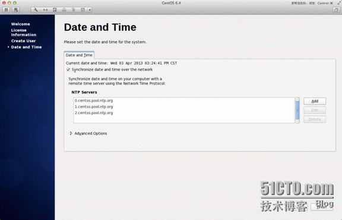Zoom the window with the green button
This screenshot has width=342, height=220.
click(x=15, y=3)
